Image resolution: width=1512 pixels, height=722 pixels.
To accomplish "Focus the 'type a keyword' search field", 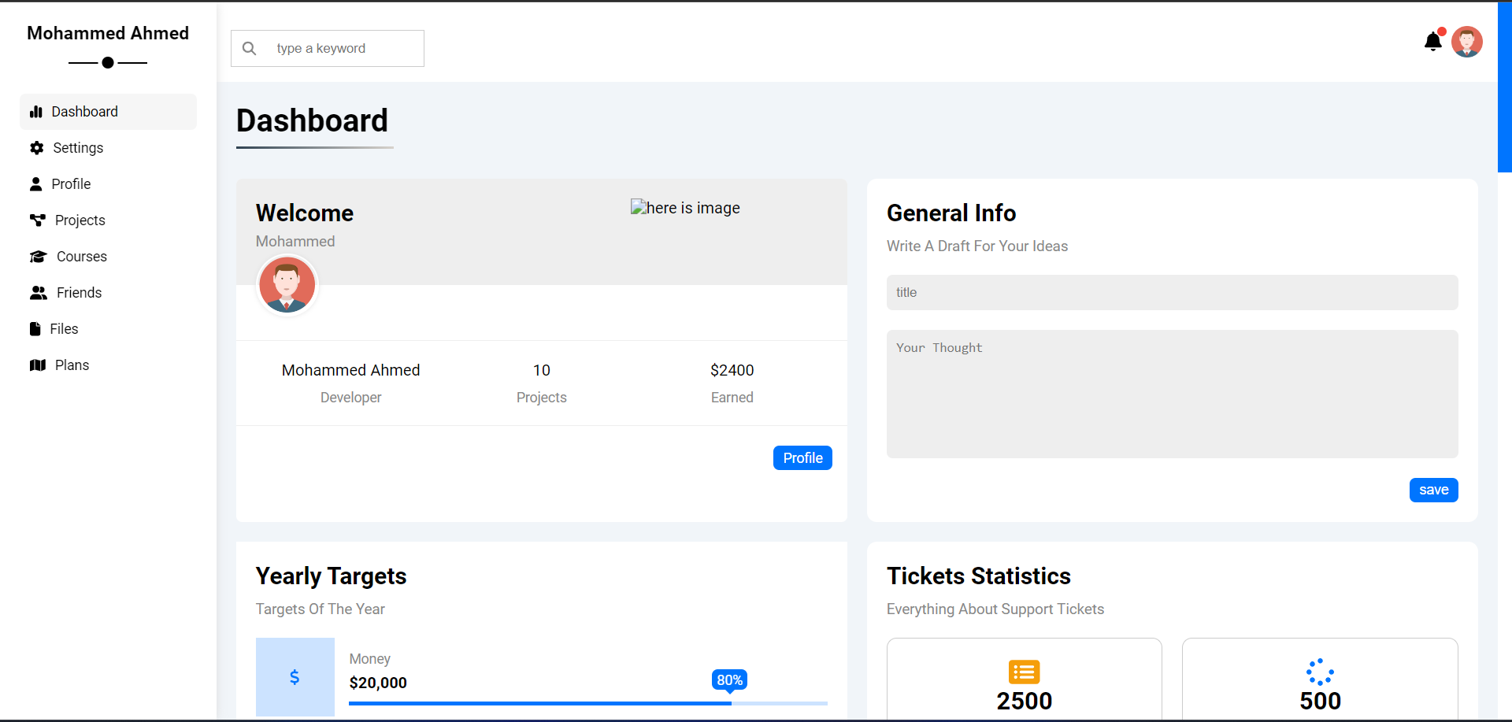I will tap(328, 48).
